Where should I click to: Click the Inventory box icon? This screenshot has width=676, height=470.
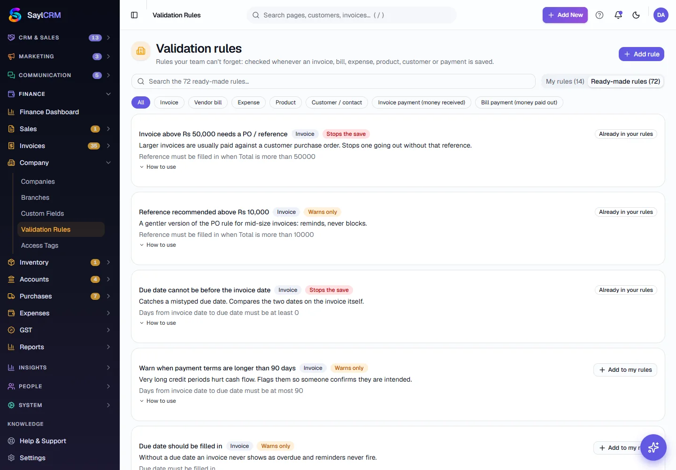(11, 262)
